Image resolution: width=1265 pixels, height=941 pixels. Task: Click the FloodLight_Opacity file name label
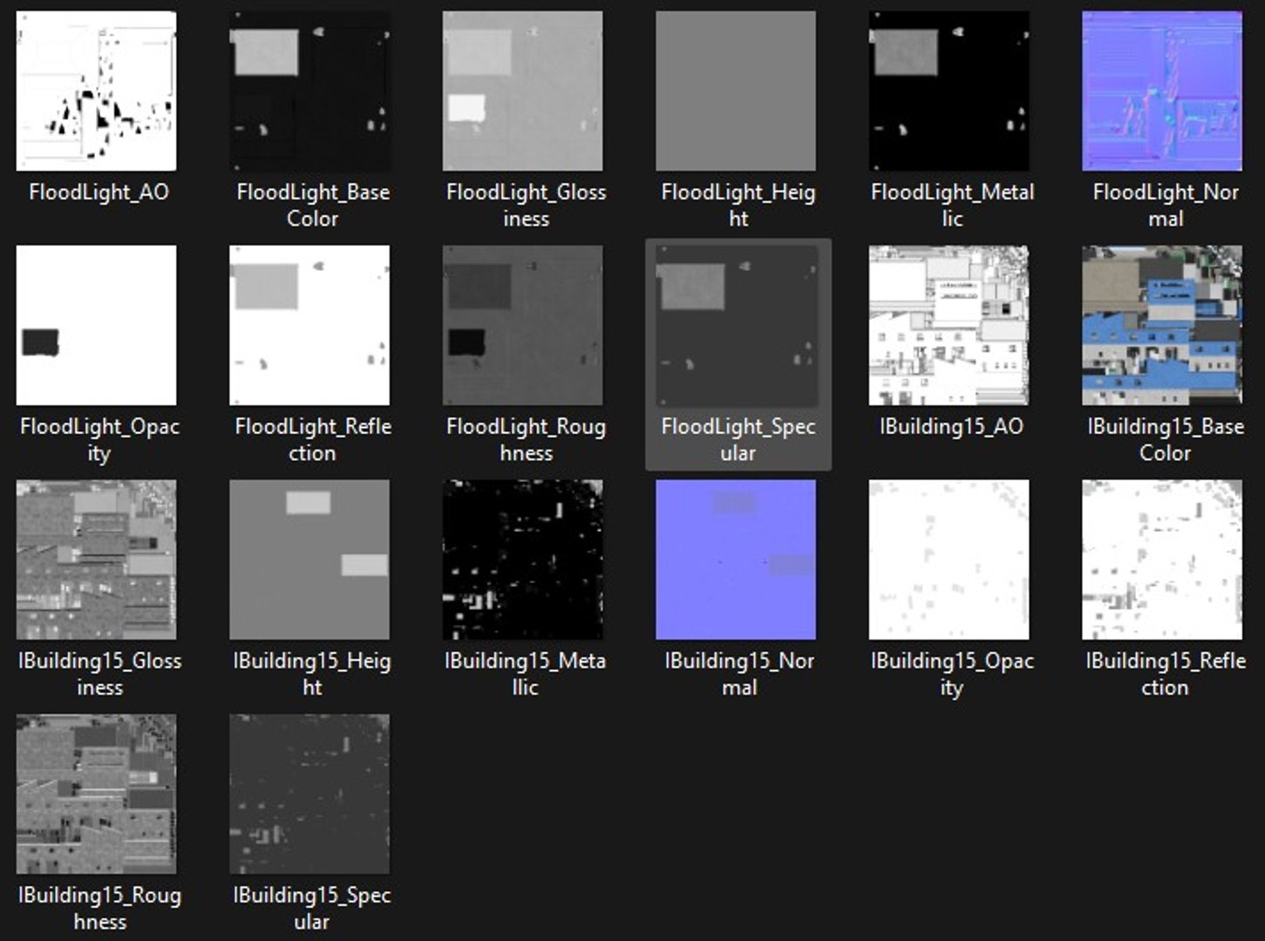click(x=99, y=440)
